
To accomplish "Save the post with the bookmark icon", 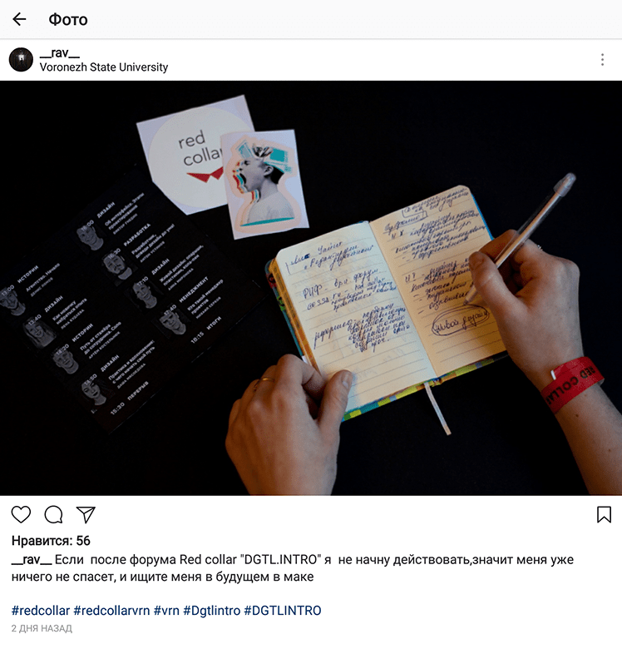I will [x=604, y=514].
